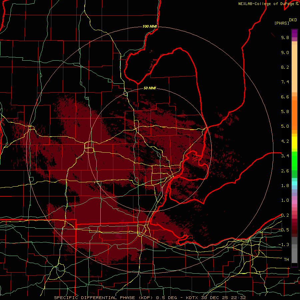Click the 50 NMI range ring label

(150, 88)
